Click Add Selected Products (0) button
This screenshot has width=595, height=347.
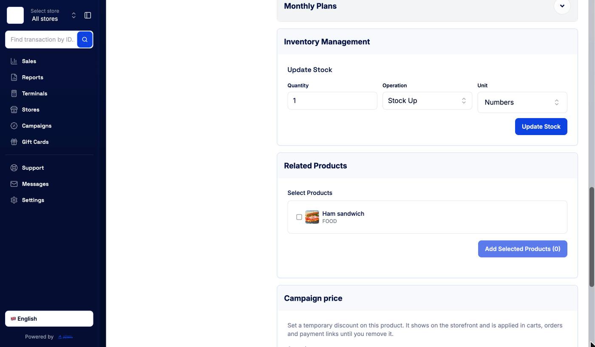point(522,249)
